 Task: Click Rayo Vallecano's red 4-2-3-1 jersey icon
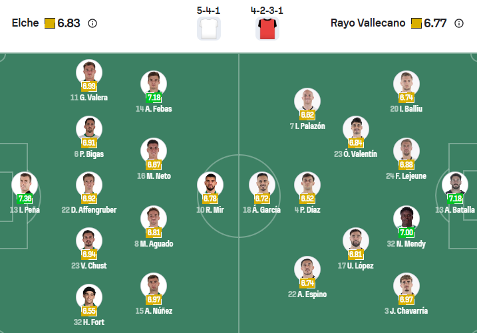point(267,29)
